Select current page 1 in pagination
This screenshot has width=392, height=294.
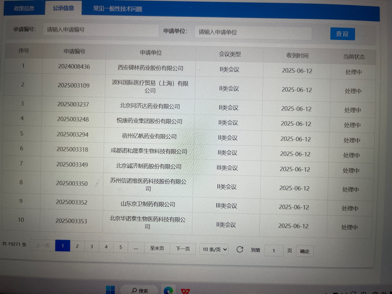[x=62, y=246]
